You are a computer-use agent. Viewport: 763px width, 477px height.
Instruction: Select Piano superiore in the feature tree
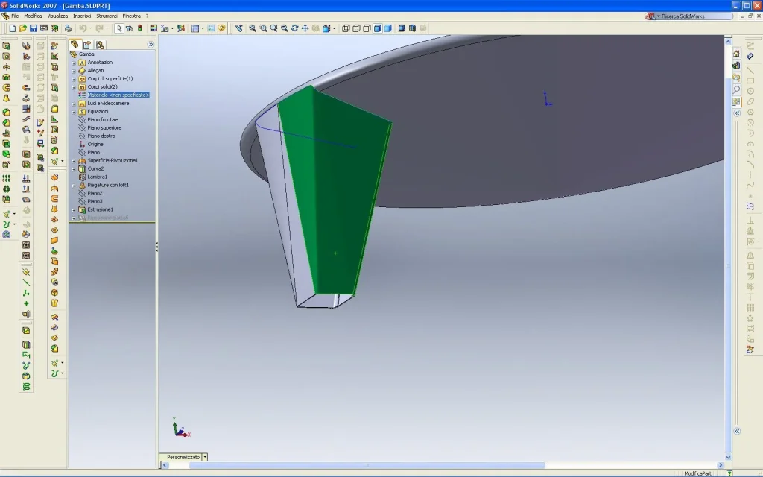tap(104, 127)
